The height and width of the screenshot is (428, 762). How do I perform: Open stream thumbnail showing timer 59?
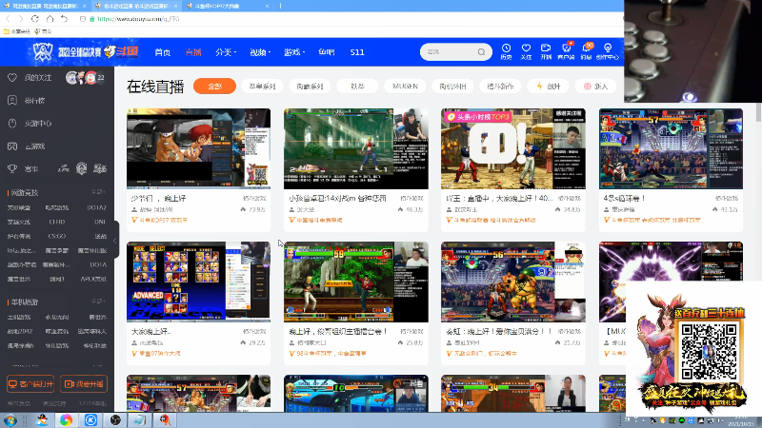[355, 282]
